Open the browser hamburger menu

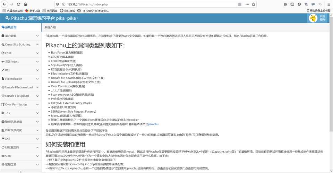point(328,4)
